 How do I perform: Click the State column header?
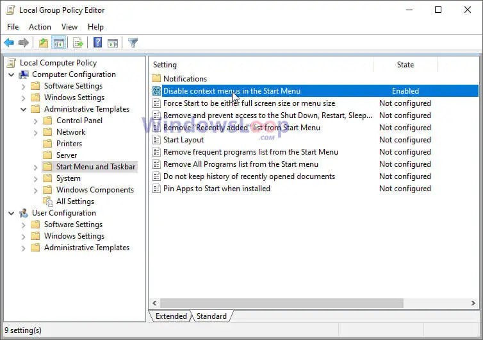[405, 65]
